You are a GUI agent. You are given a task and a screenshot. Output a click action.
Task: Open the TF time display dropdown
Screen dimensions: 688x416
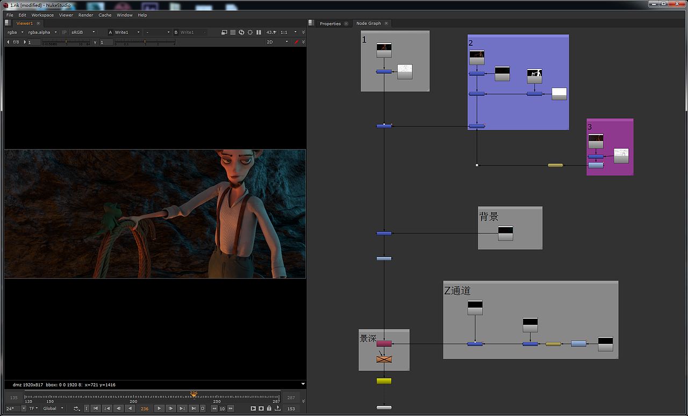tap(34, 408)
